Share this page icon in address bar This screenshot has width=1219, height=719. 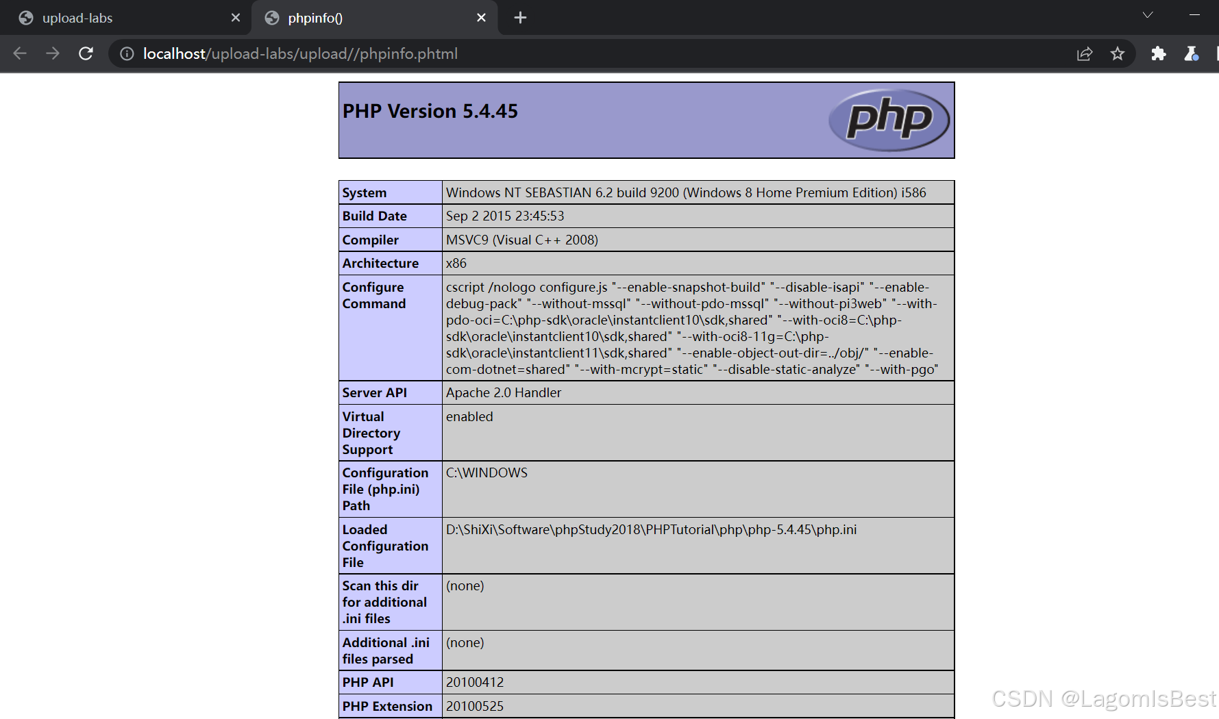(x=1084, y=53)
